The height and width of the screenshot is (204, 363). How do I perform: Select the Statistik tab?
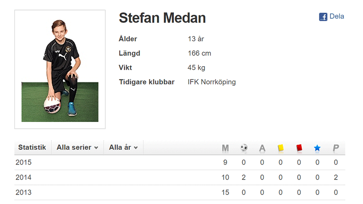[x=32, y=147]
